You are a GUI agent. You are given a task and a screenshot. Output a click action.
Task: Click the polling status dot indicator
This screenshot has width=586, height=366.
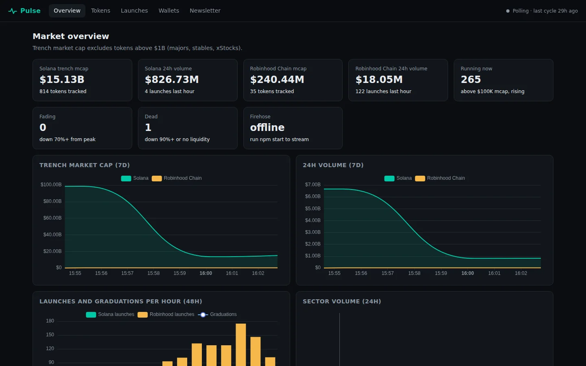[508, 11]
